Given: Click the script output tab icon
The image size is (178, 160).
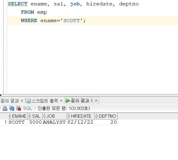Looking at the screenshot, I should coord(29,101).
